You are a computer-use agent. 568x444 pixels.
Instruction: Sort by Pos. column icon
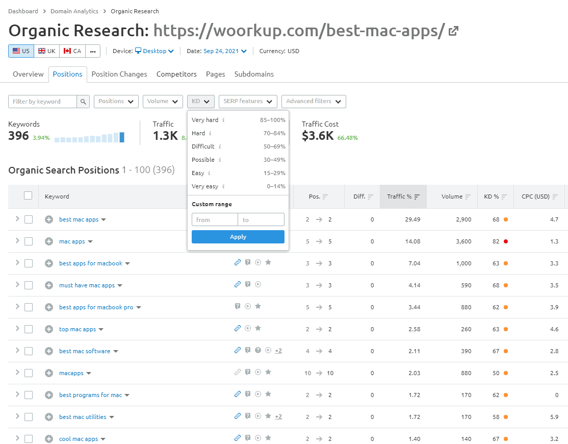(325, 197)
